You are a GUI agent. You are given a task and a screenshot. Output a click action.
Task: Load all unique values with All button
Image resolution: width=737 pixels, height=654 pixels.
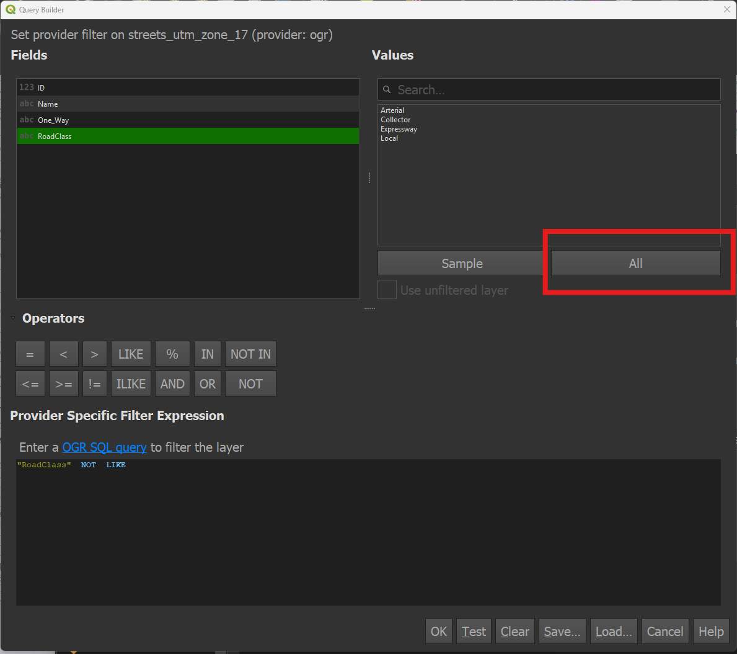[635, 263]
